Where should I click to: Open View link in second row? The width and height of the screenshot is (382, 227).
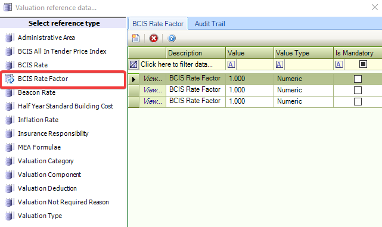[x=153, y=90]
